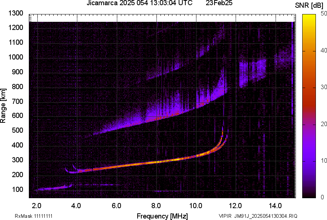This screenshot has height=220, width=327.
Task: Click the 12.0 frequency tick label
Action: (x=235, y=206)
